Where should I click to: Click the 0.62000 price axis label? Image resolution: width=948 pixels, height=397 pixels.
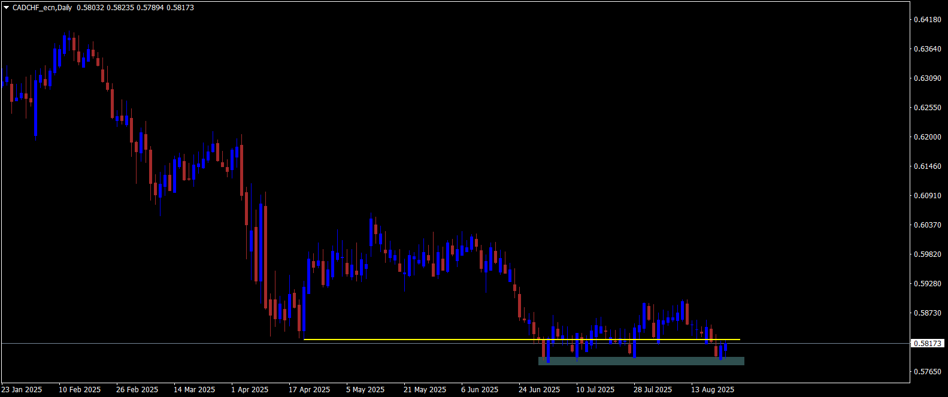[x=927, y=137]
